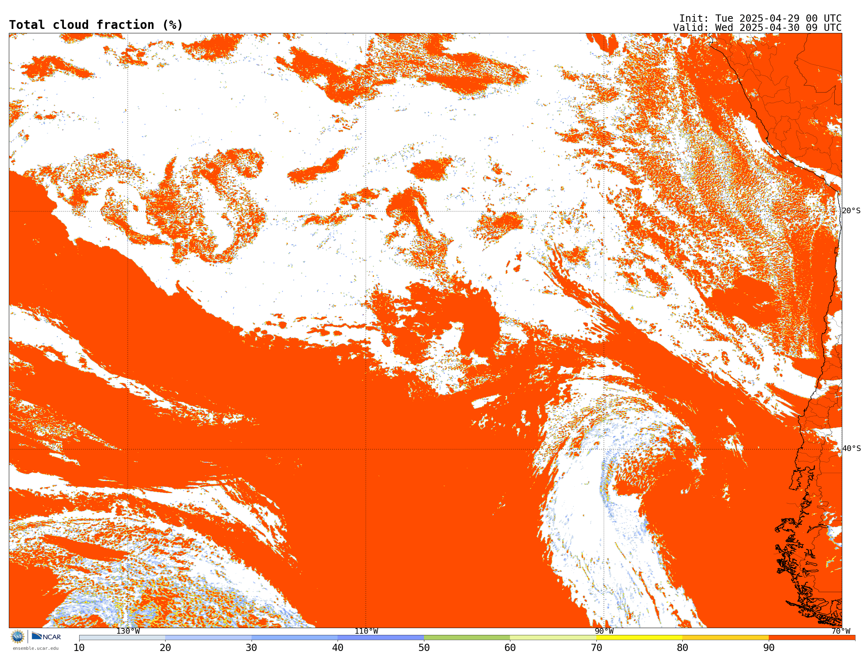868x653 pixels.
Task: Click the NCAR logo
Action: [46, 636]
